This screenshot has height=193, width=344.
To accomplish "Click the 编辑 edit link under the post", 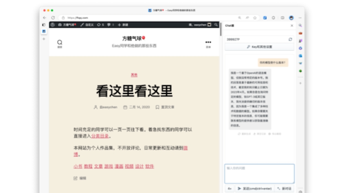I will (x=80, y=178).
